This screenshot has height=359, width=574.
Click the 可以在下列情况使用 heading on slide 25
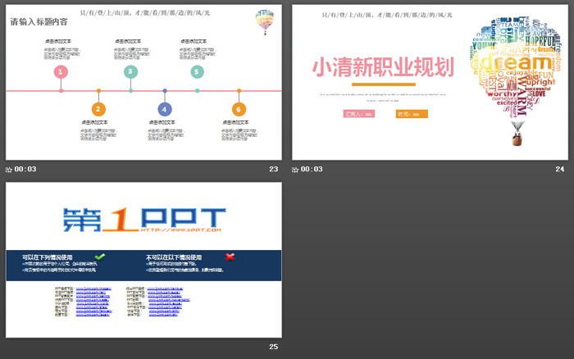[x=48, y=257]
